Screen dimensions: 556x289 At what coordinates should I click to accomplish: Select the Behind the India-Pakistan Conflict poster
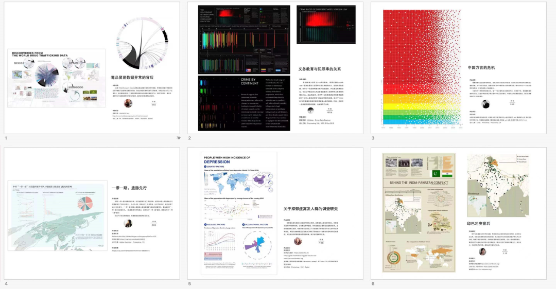click(x=419, y=216)
